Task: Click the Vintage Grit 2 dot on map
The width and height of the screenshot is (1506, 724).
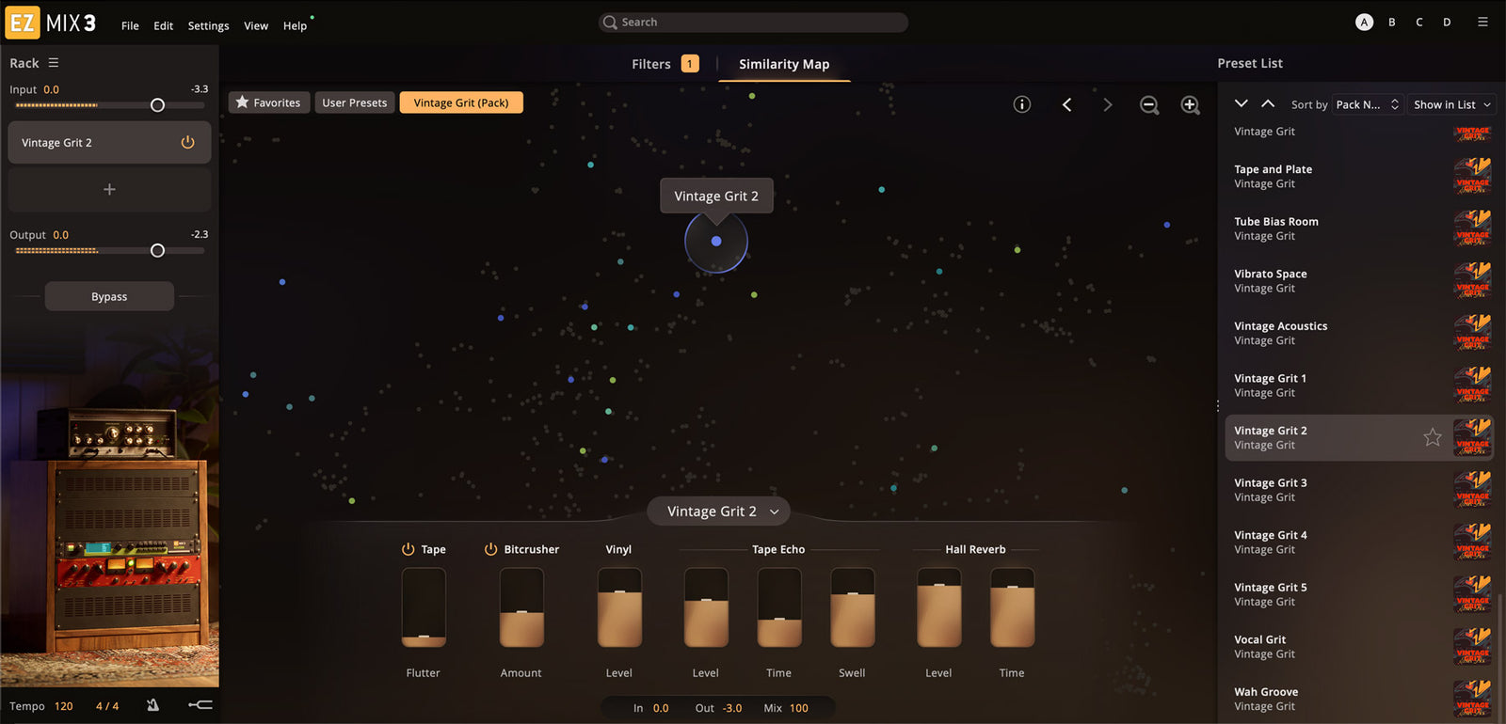Action: tap(716, 241)
